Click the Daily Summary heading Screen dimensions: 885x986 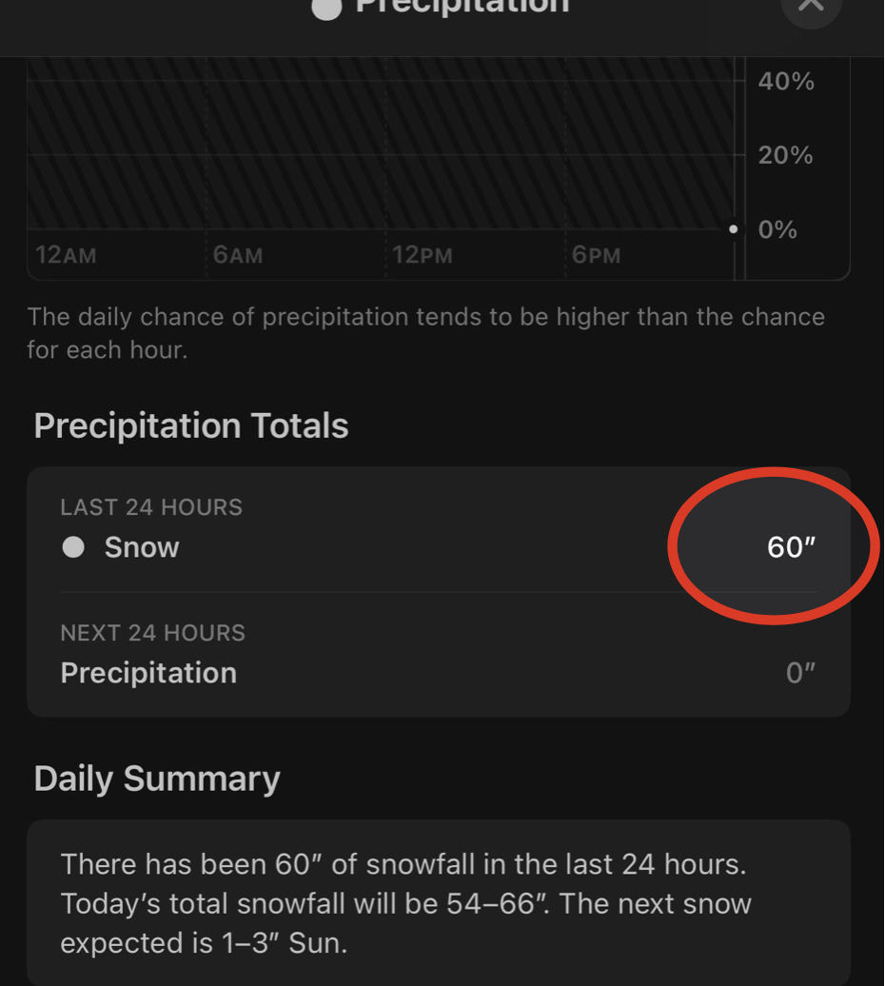157,779
